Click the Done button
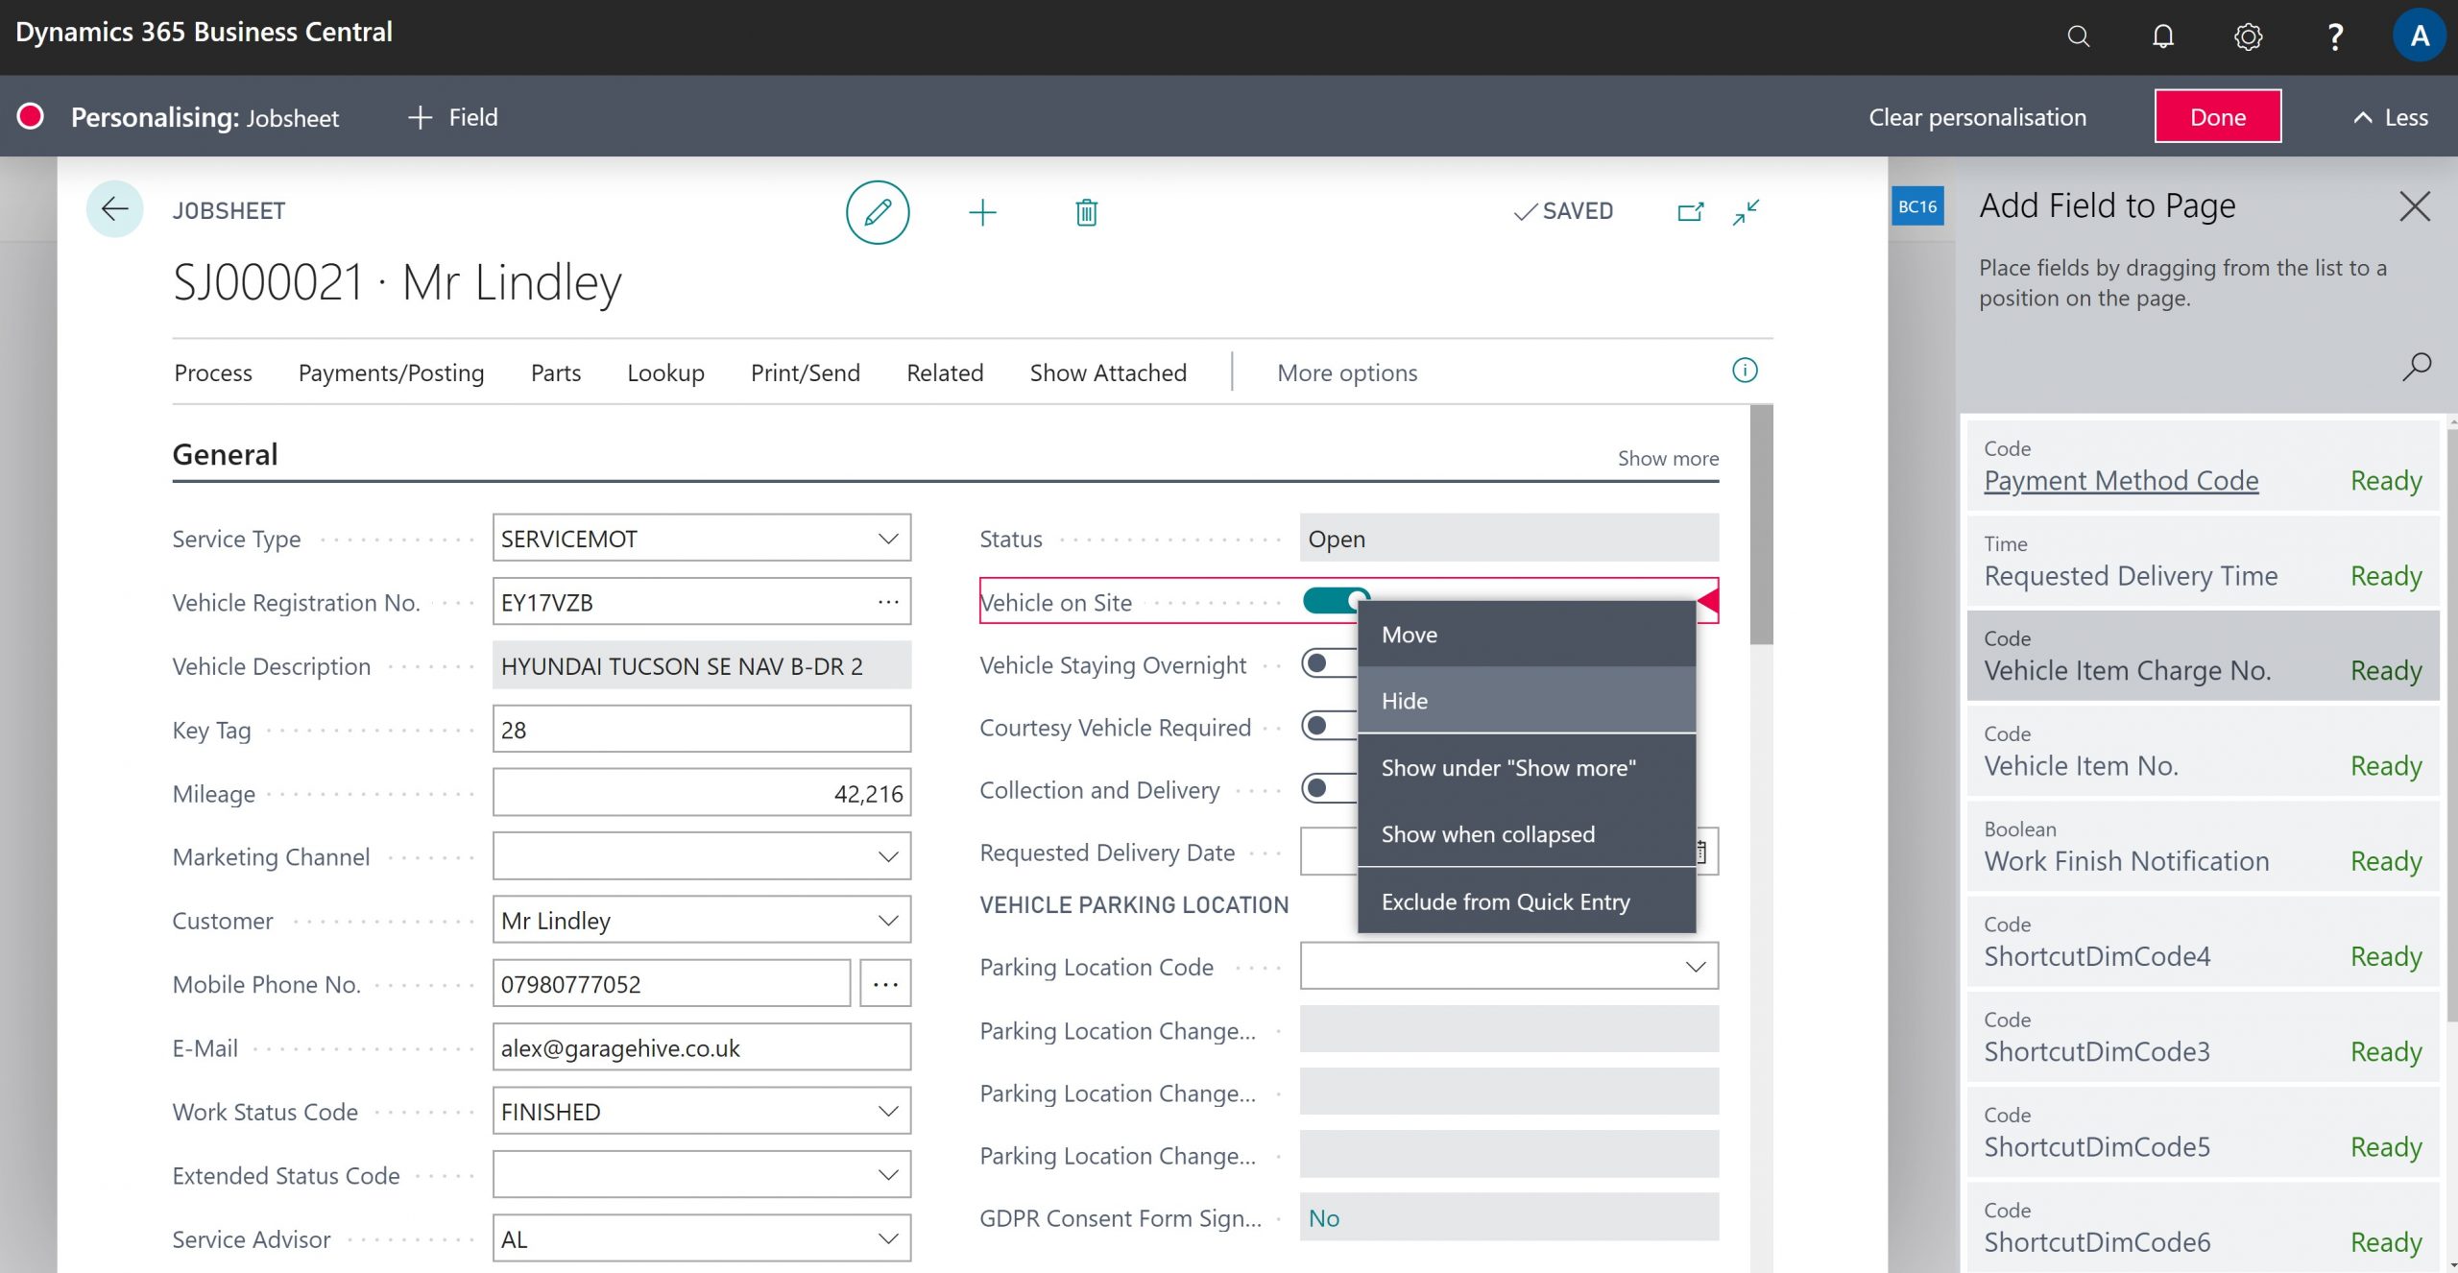This screenshot has width=2458, height=1273. coord(2217,116)
